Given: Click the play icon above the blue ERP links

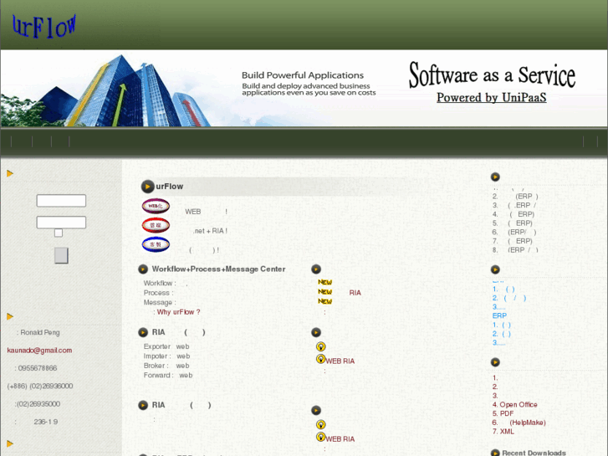Looking at the screenshot, I should pyautogui.click(x=495, y=269).
